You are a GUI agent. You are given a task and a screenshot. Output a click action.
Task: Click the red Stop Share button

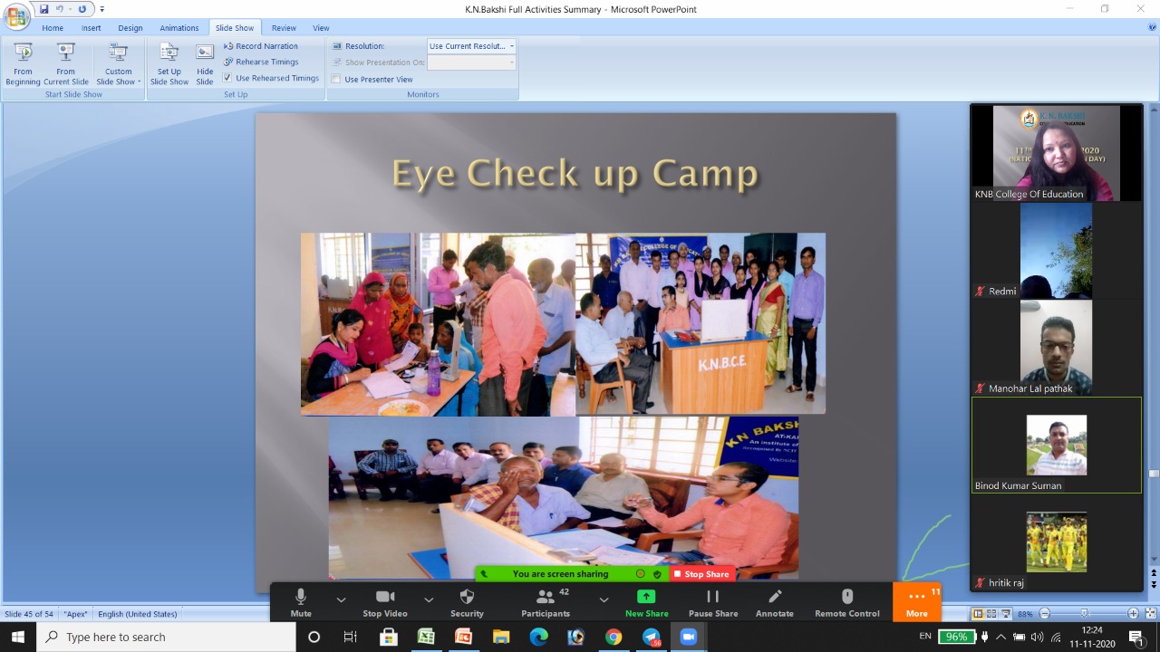pyautogui.click(x=701, y=574)
